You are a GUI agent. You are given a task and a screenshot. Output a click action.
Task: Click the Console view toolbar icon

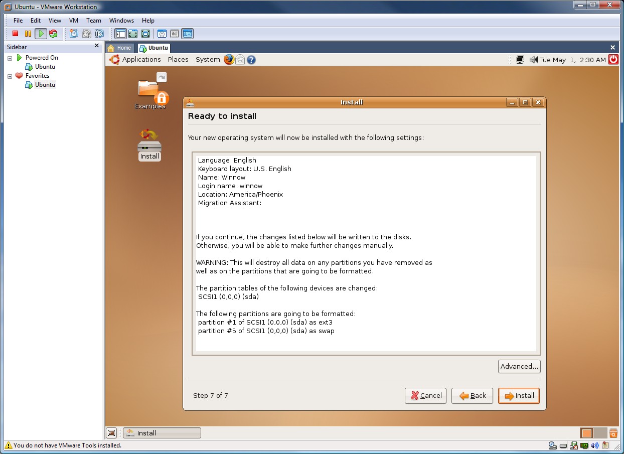point(187,34)
